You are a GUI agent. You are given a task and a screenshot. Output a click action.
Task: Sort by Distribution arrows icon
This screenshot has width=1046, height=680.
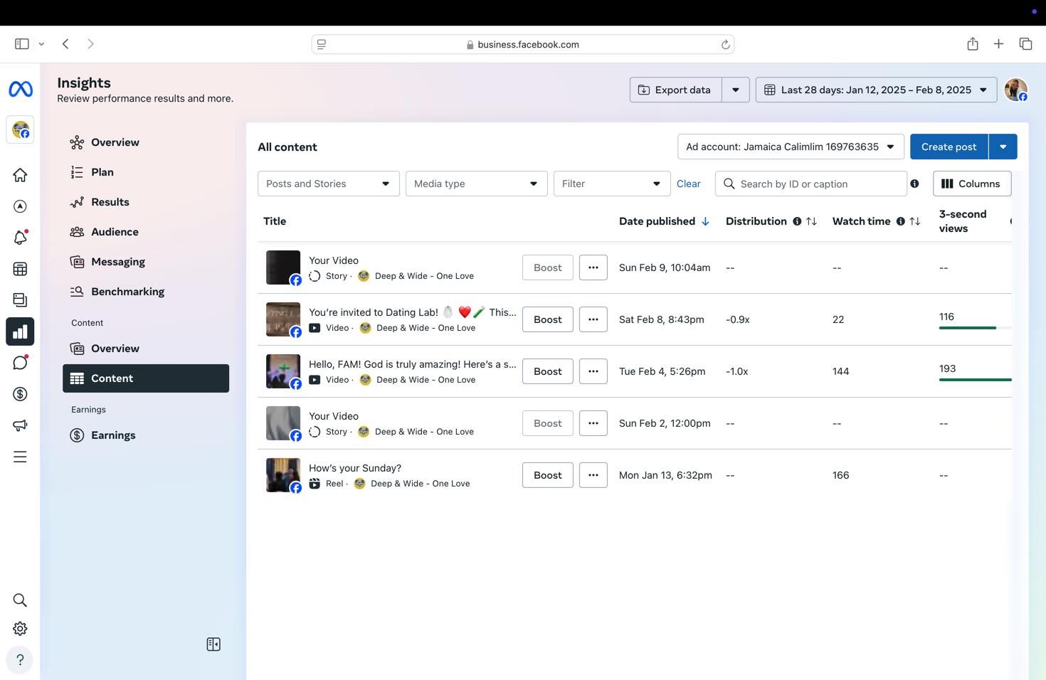pos(811,221)
